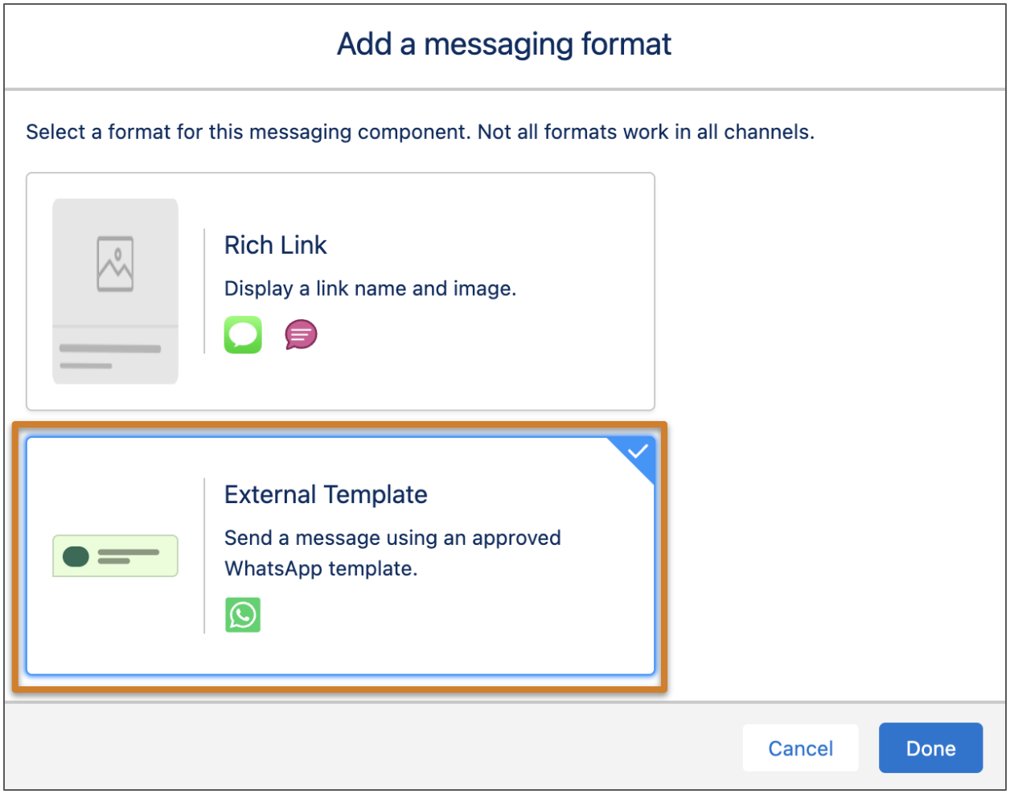Click the WhatsApp channel icon
The height and width of the screenshot is (794, 1010).
243,616
